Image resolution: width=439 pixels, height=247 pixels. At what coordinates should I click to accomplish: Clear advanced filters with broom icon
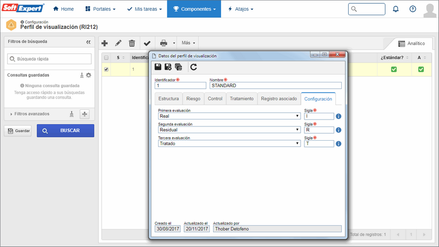point(72,114)
